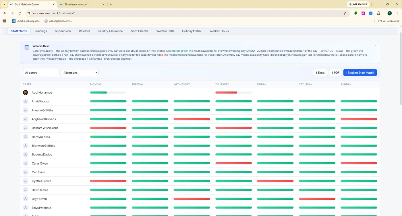Viewport: 402px width, 216px height.
Task: Open Dawn James' availability
Action: click(40, 190)
